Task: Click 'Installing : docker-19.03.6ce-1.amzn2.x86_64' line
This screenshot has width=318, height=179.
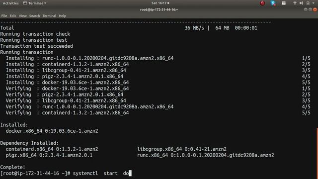Action: [68, 83]
